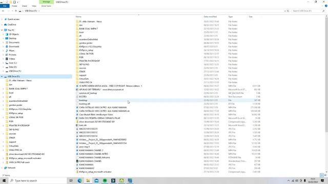This screenshot has height=184, width=328.
Task: Expand PRAKTEK PHOTOSHOP in navigation pane
Action: 4,126
